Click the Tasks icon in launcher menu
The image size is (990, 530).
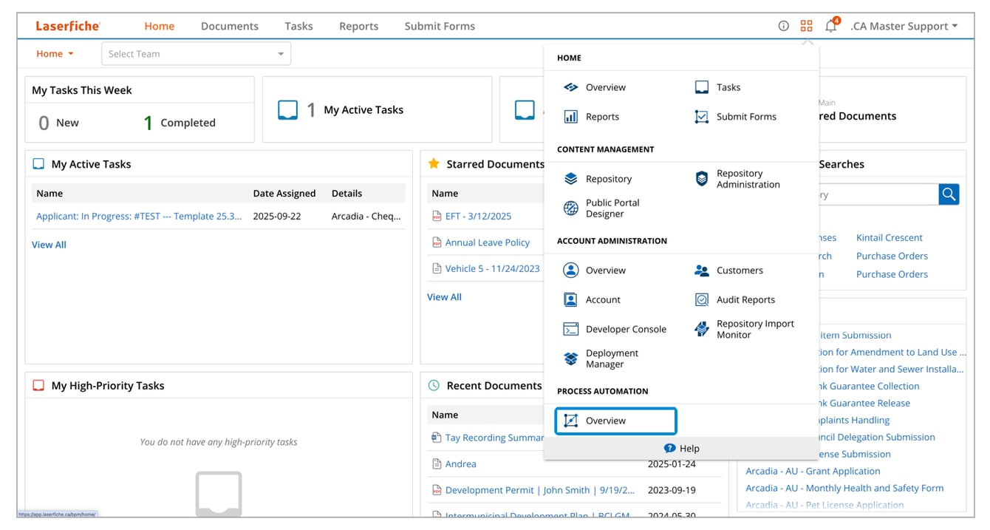(702, 87)
